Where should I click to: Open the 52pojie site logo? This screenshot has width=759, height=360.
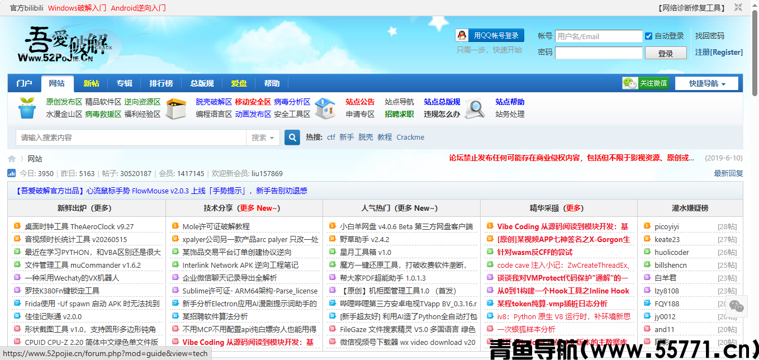(x=65, y=45)
